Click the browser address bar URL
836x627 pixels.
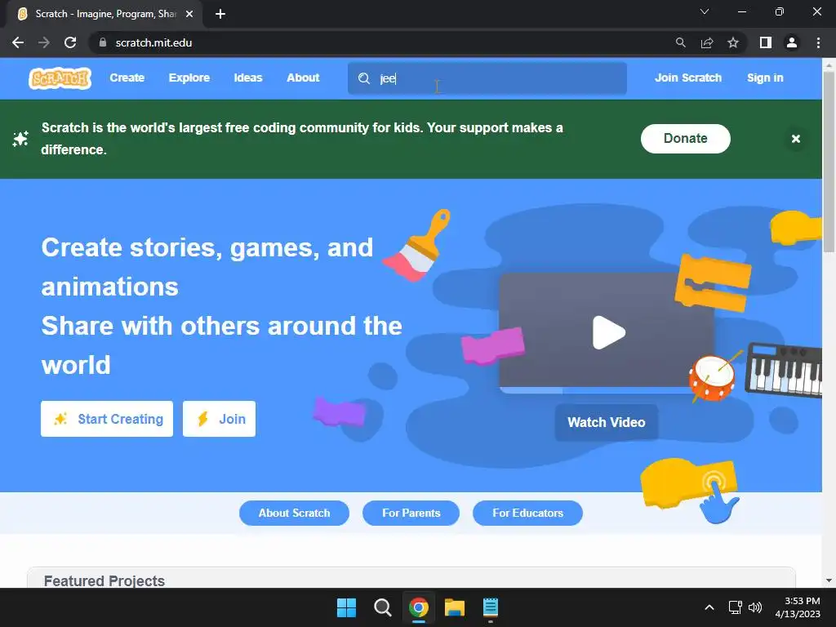coord(153,42)
